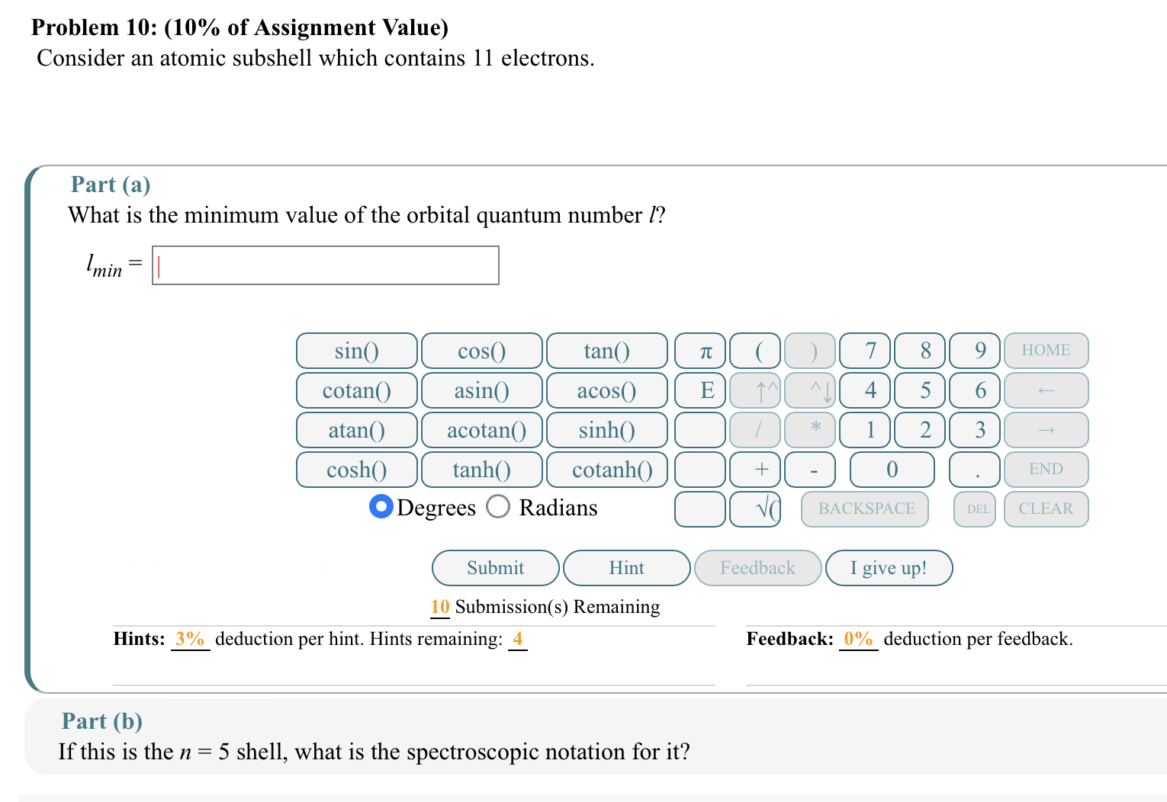Click the right arrow cursor key
Screen dimensions: 1167x802
(1046, 430)
